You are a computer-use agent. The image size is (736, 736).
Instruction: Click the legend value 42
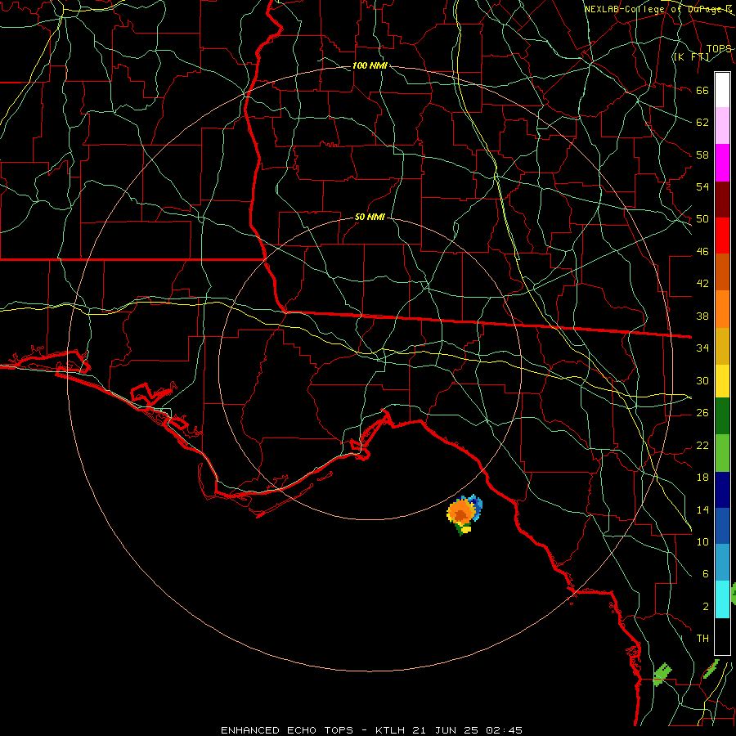click(702, 283)
